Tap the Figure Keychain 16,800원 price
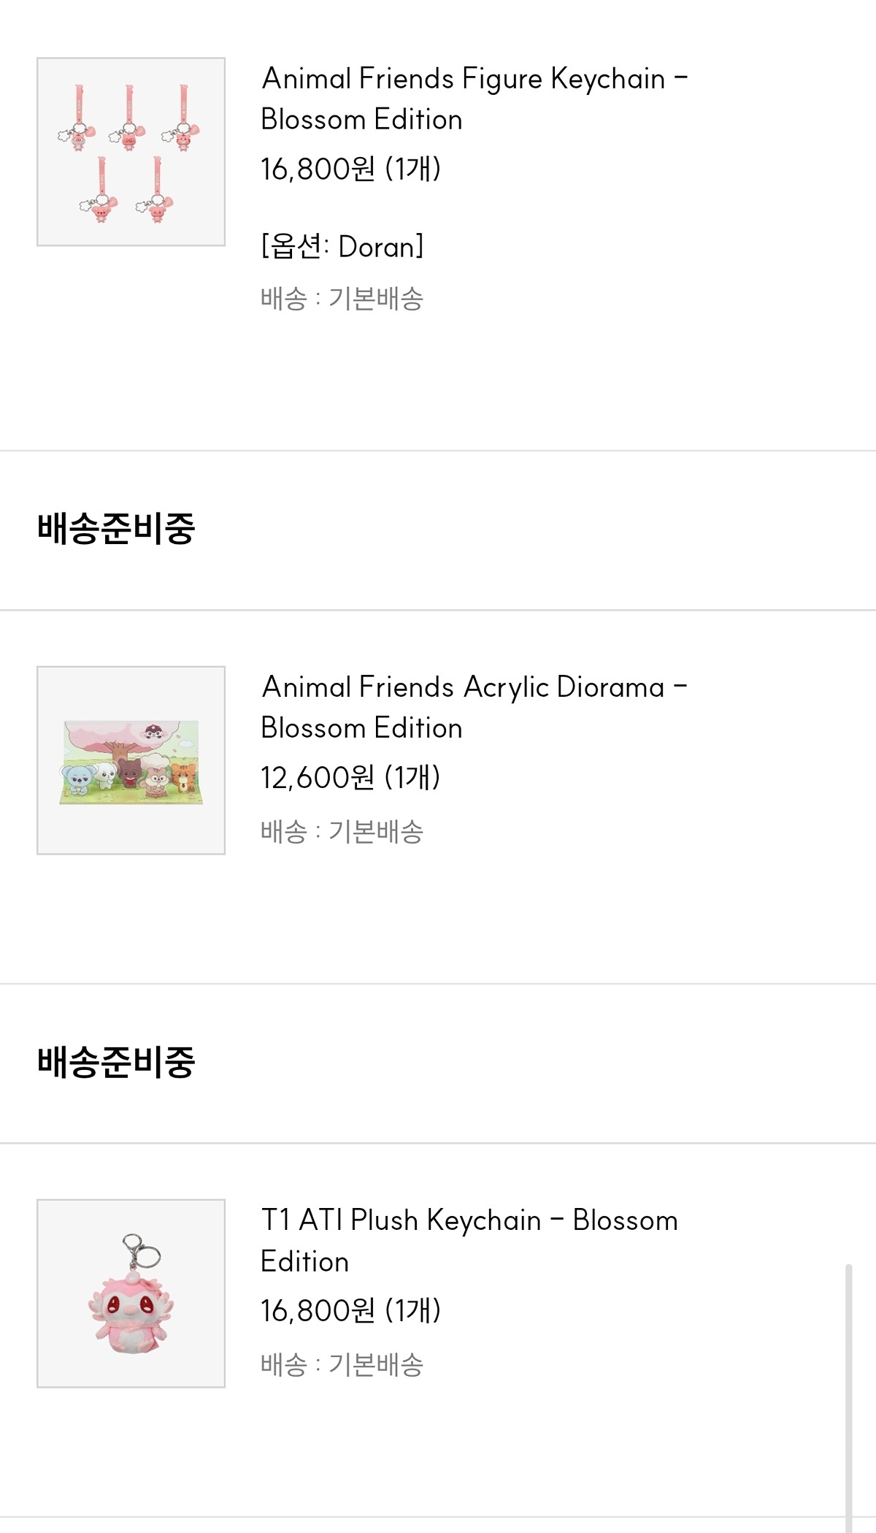 pyautogui.click(x=318, y=169)
